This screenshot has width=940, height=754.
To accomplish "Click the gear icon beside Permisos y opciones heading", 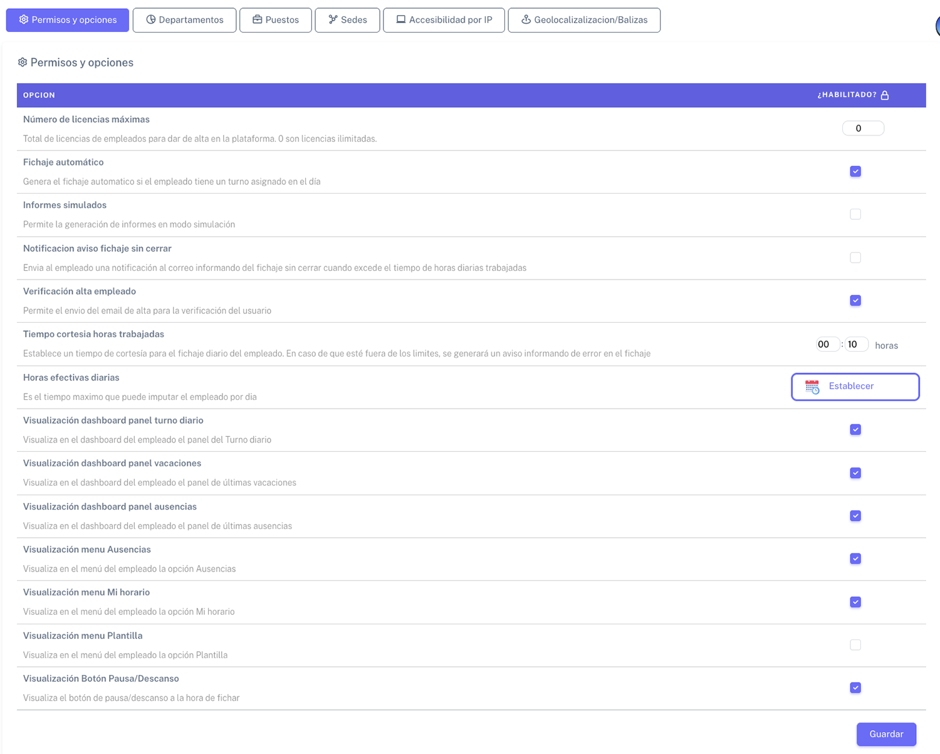I will (23, 63).
